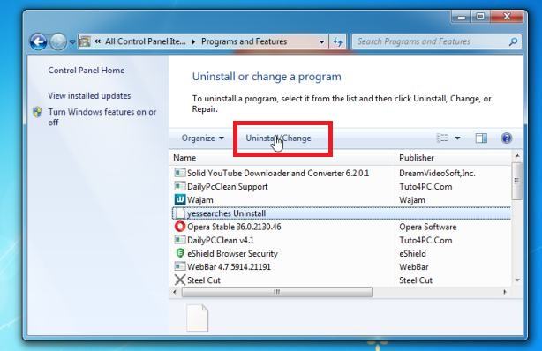The height and width of the screenshot is (351, 542).
Task: Click the Back navigation arrow
Action: [38, 41]
